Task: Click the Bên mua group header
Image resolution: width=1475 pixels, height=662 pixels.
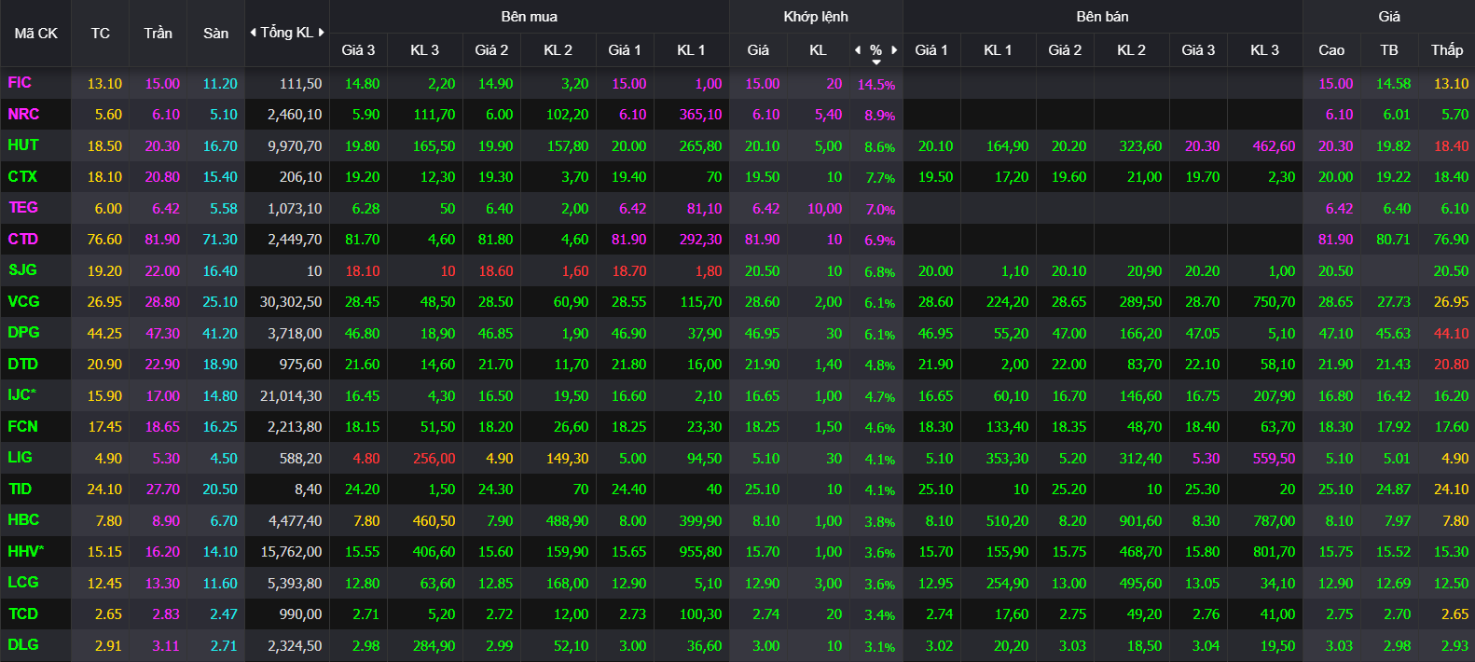Action: click(530, 17)
